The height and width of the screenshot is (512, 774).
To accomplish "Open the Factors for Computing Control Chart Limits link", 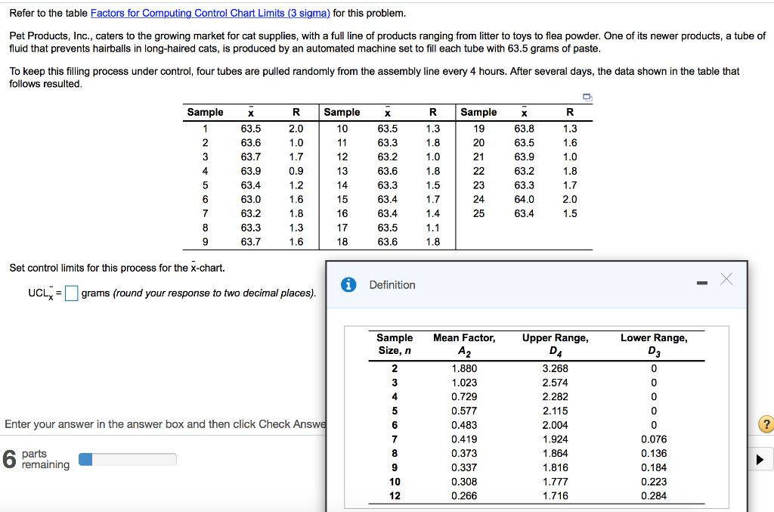I will coord(210,12).
